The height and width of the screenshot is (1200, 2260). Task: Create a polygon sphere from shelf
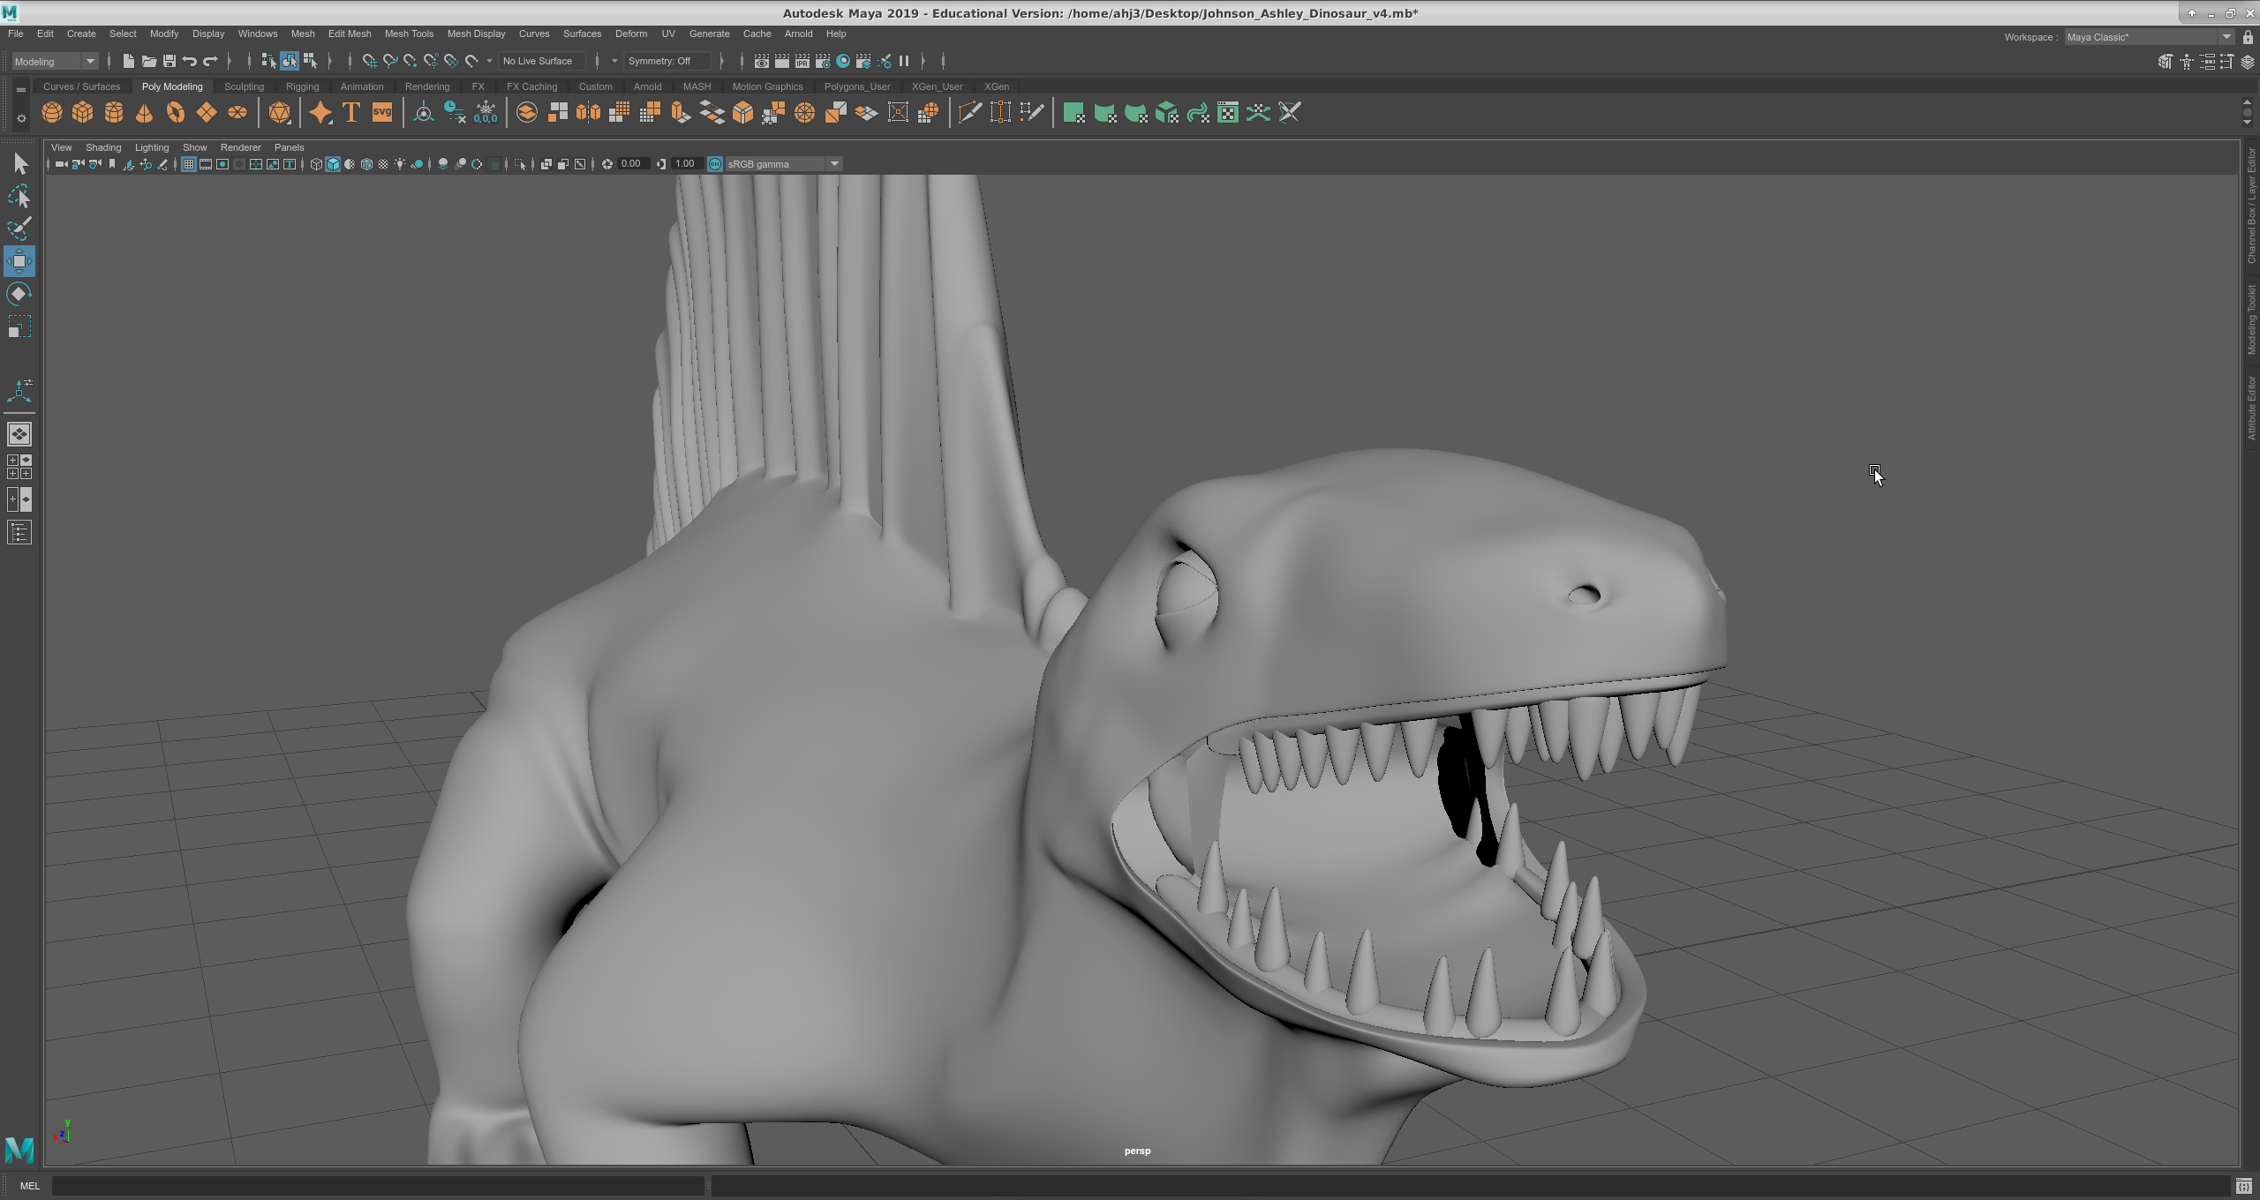point(52,113)
